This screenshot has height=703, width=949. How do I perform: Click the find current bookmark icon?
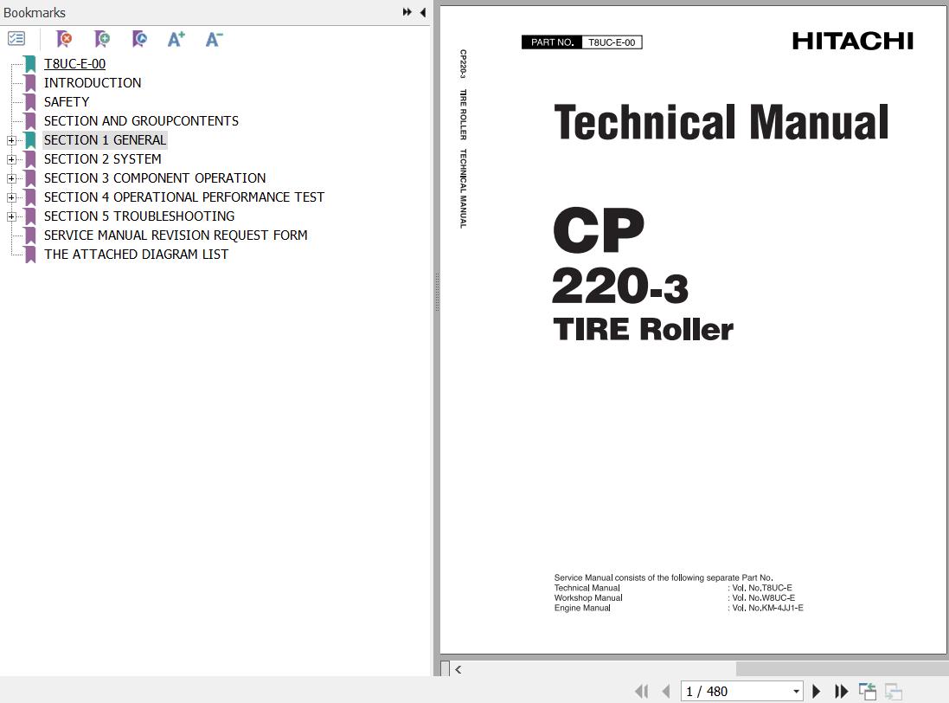click(139, 39)
